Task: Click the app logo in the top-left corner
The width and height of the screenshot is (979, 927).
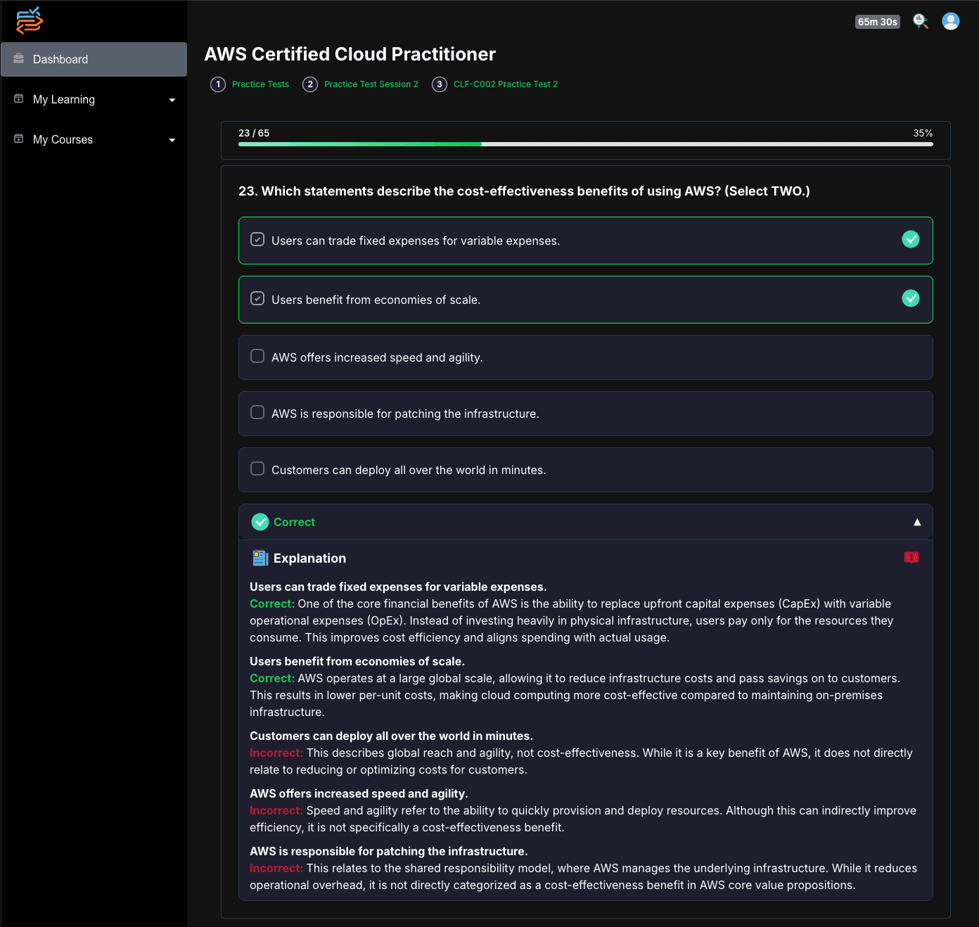Action: point(28,21)
